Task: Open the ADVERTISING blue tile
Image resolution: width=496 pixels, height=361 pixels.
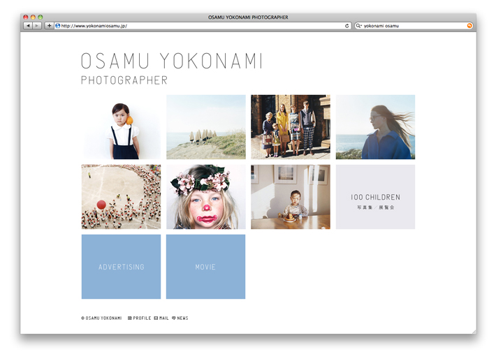Action: click(x=121, y=267)
